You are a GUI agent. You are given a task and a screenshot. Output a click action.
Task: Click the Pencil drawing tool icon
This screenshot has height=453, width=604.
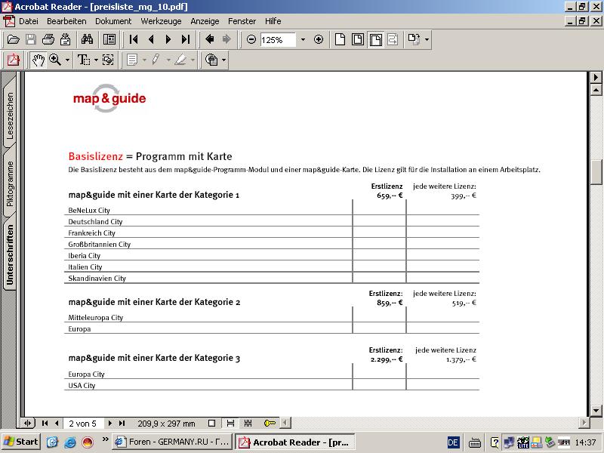[156, 60]
